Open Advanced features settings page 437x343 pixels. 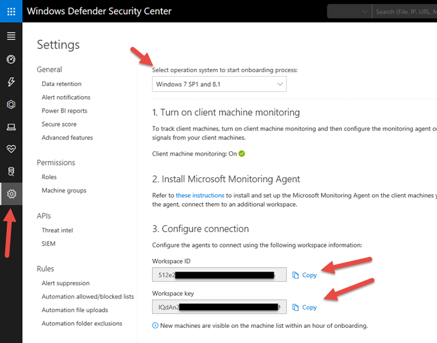pyautogui.click(x=67, y=137)
